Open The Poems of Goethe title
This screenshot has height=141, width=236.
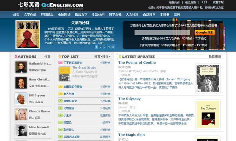[x=137, y=63]
